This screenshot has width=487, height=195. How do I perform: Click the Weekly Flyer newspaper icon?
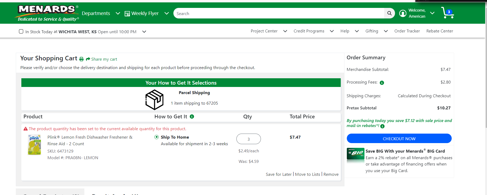[x=127, y=14]
